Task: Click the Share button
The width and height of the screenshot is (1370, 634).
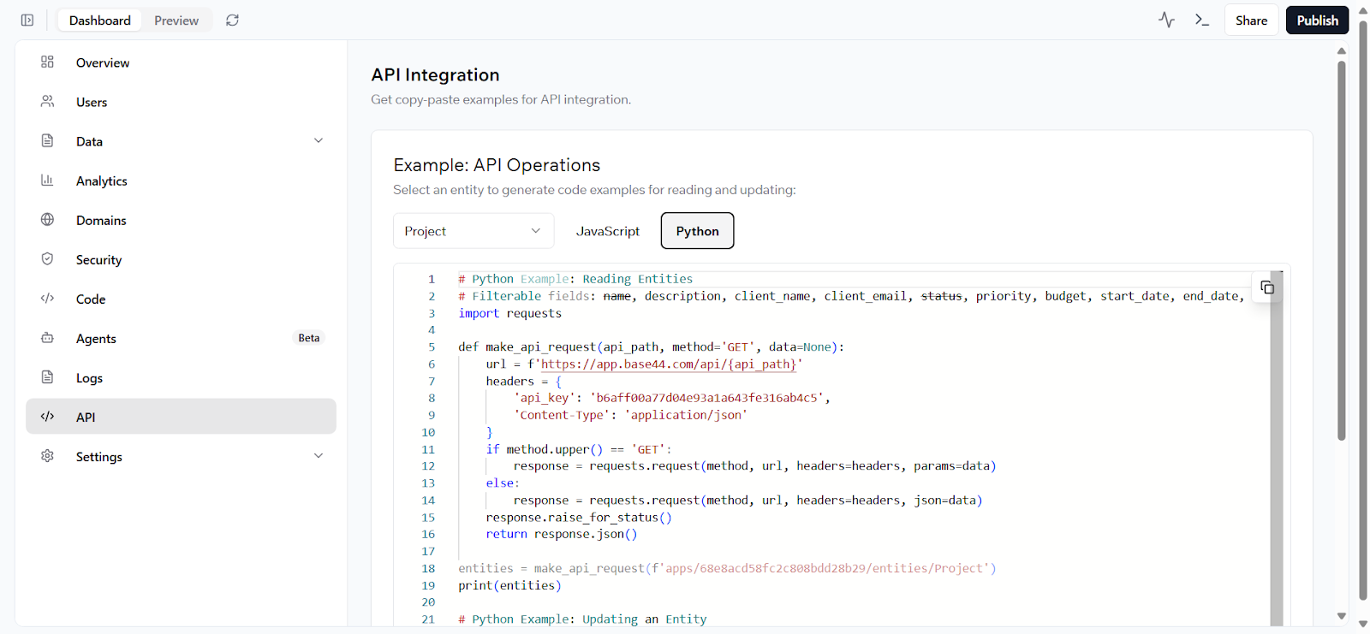Action: coord(1251,21)
